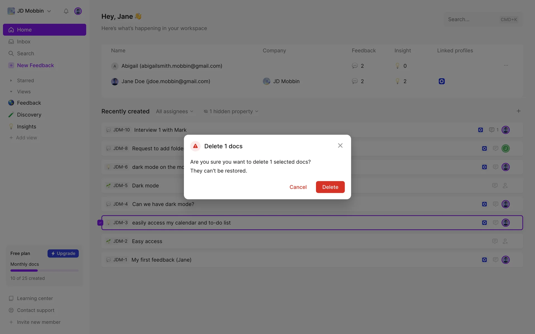
Task: Confirm with the red Delete button
Action: click(x=330, y=187)
